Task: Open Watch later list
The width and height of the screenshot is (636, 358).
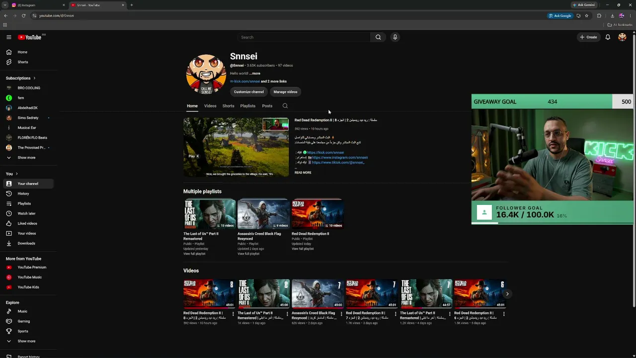Action: coord(28,213)
